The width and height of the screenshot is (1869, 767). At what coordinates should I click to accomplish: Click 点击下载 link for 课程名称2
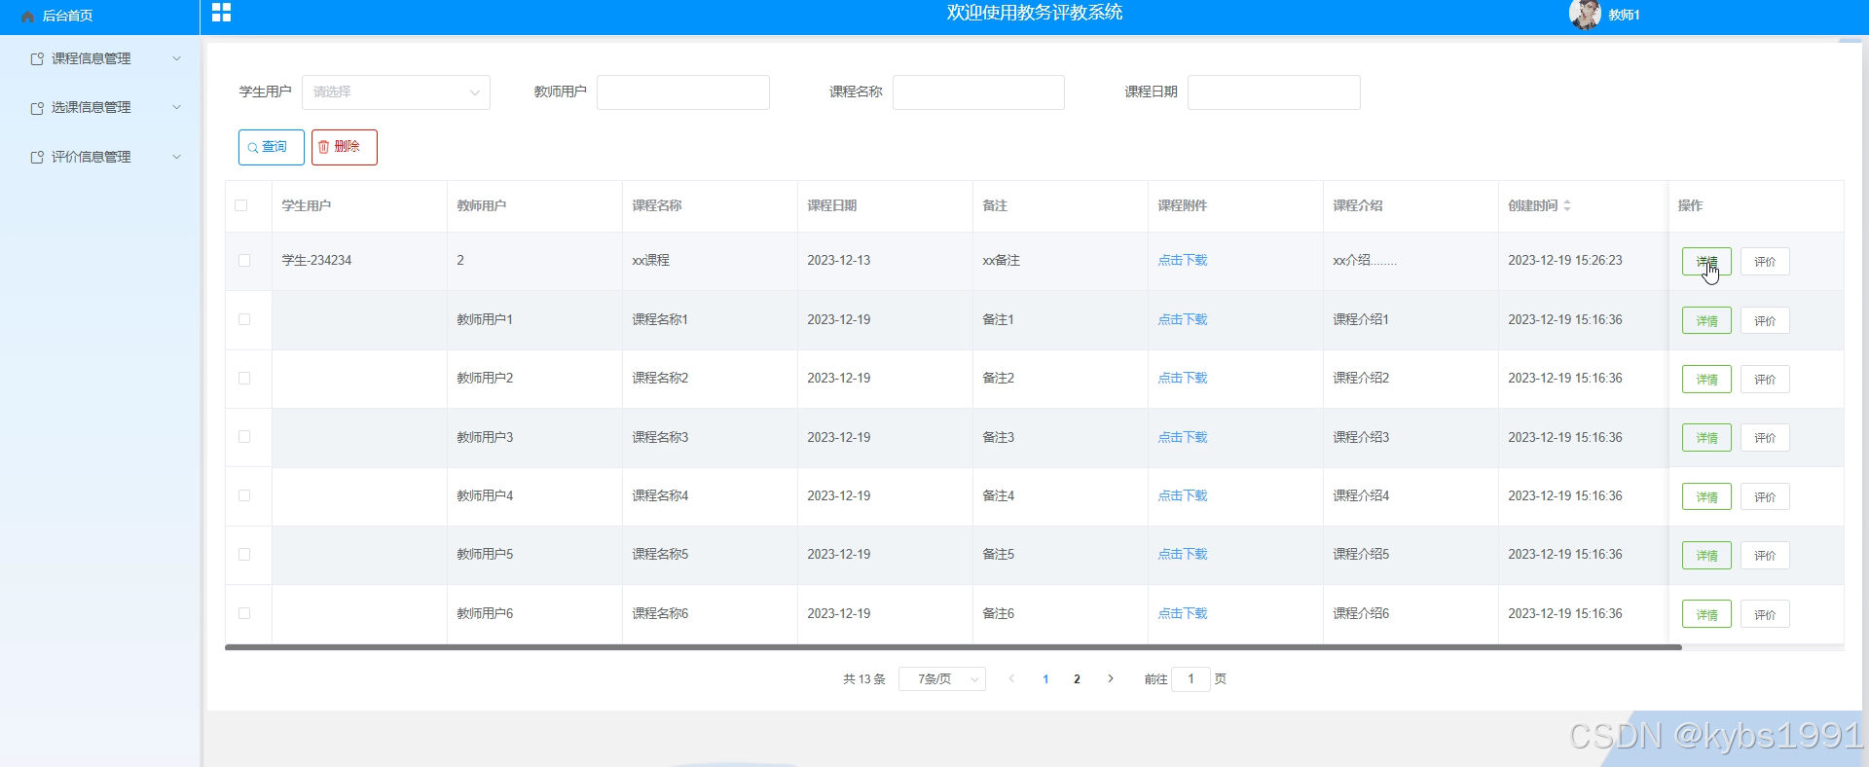pos(1182,378)
